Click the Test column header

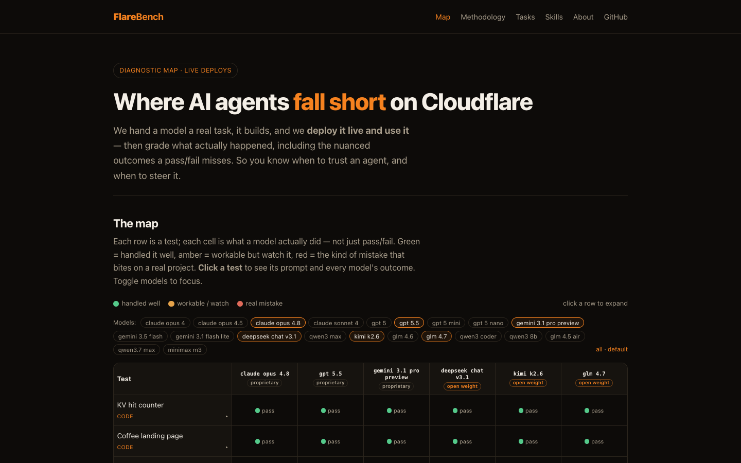click(172, 379)
